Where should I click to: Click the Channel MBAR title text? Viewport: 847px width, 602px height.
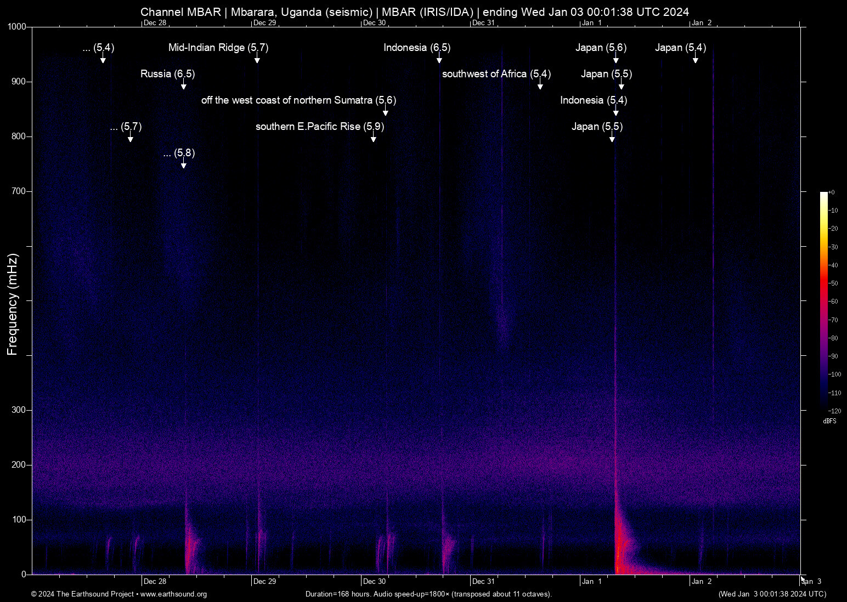coord(415,12)
